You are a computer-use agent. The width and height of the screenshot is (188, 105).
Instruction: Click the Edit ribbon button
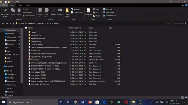96,13
